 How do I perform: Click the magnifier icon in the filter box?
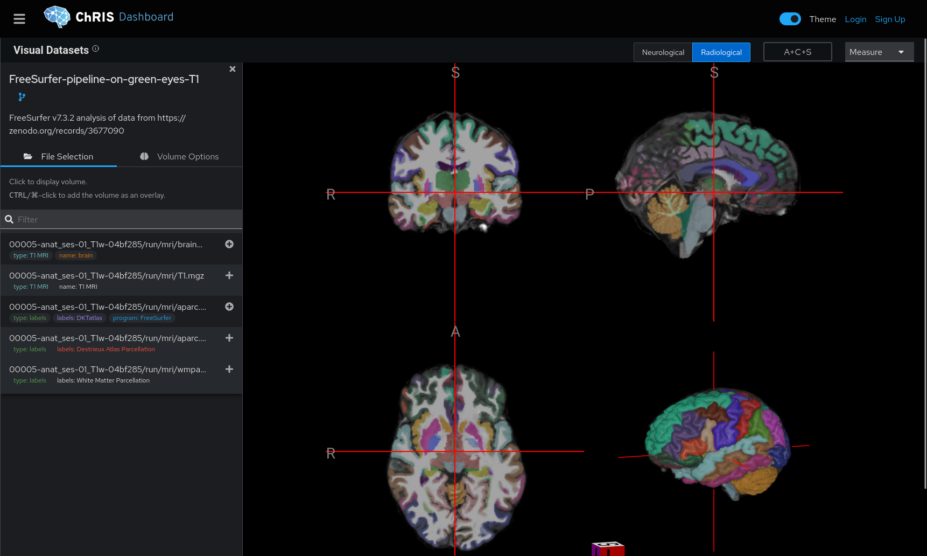tap(9, 219)
